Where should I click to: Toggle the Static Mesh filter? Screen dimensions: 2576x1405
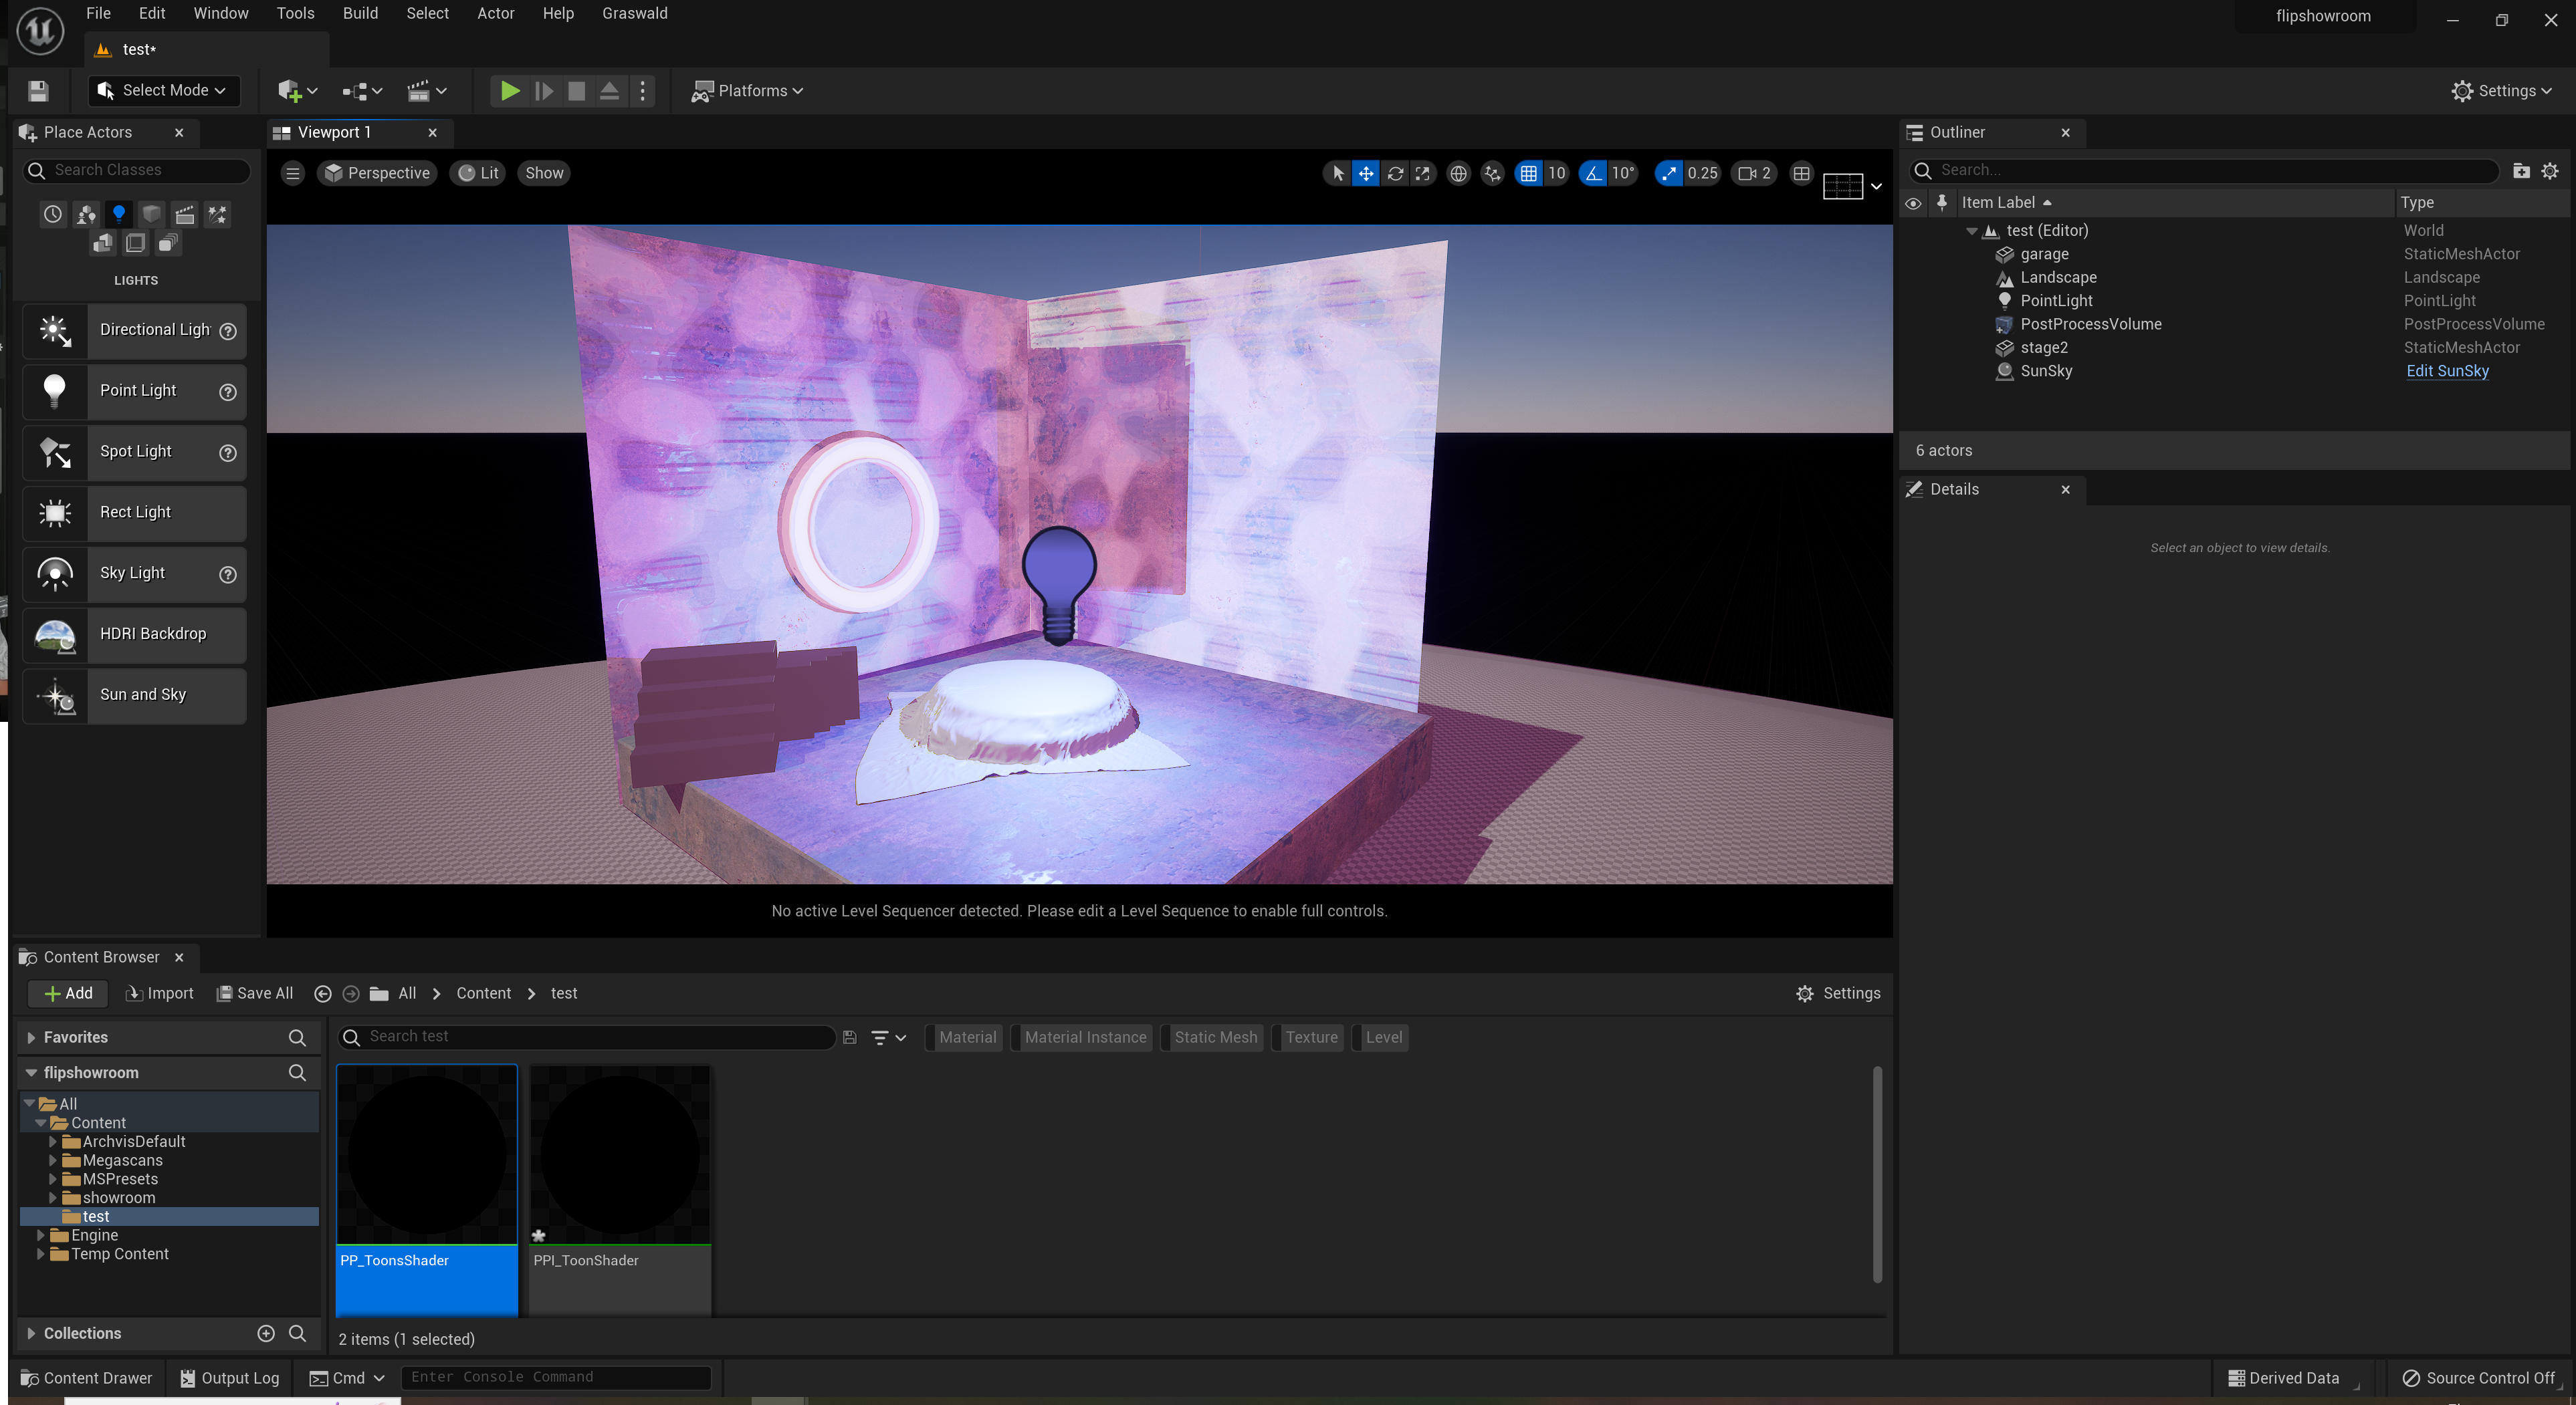point(1215,1037)
